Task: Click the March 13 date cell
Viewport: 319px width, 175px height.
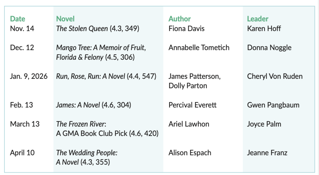Action: pos(25,124)
